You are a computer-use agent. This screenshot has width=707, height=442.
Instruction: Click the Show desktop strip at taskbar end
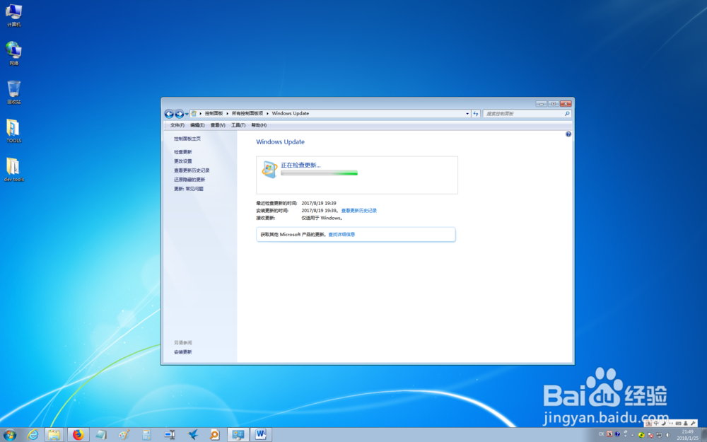pos(704,435)
